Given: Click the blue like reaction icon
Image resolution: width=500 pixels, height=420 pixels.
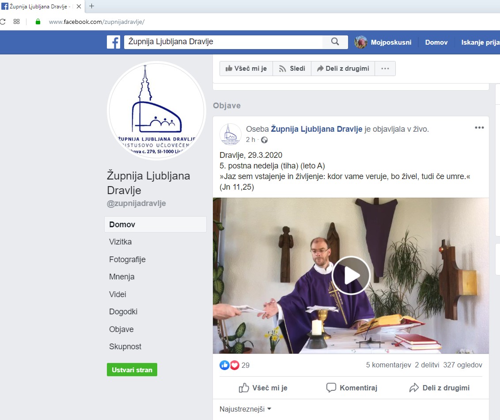Looking at the screenshot, I should pyautogui.click(x=224, y=365).
